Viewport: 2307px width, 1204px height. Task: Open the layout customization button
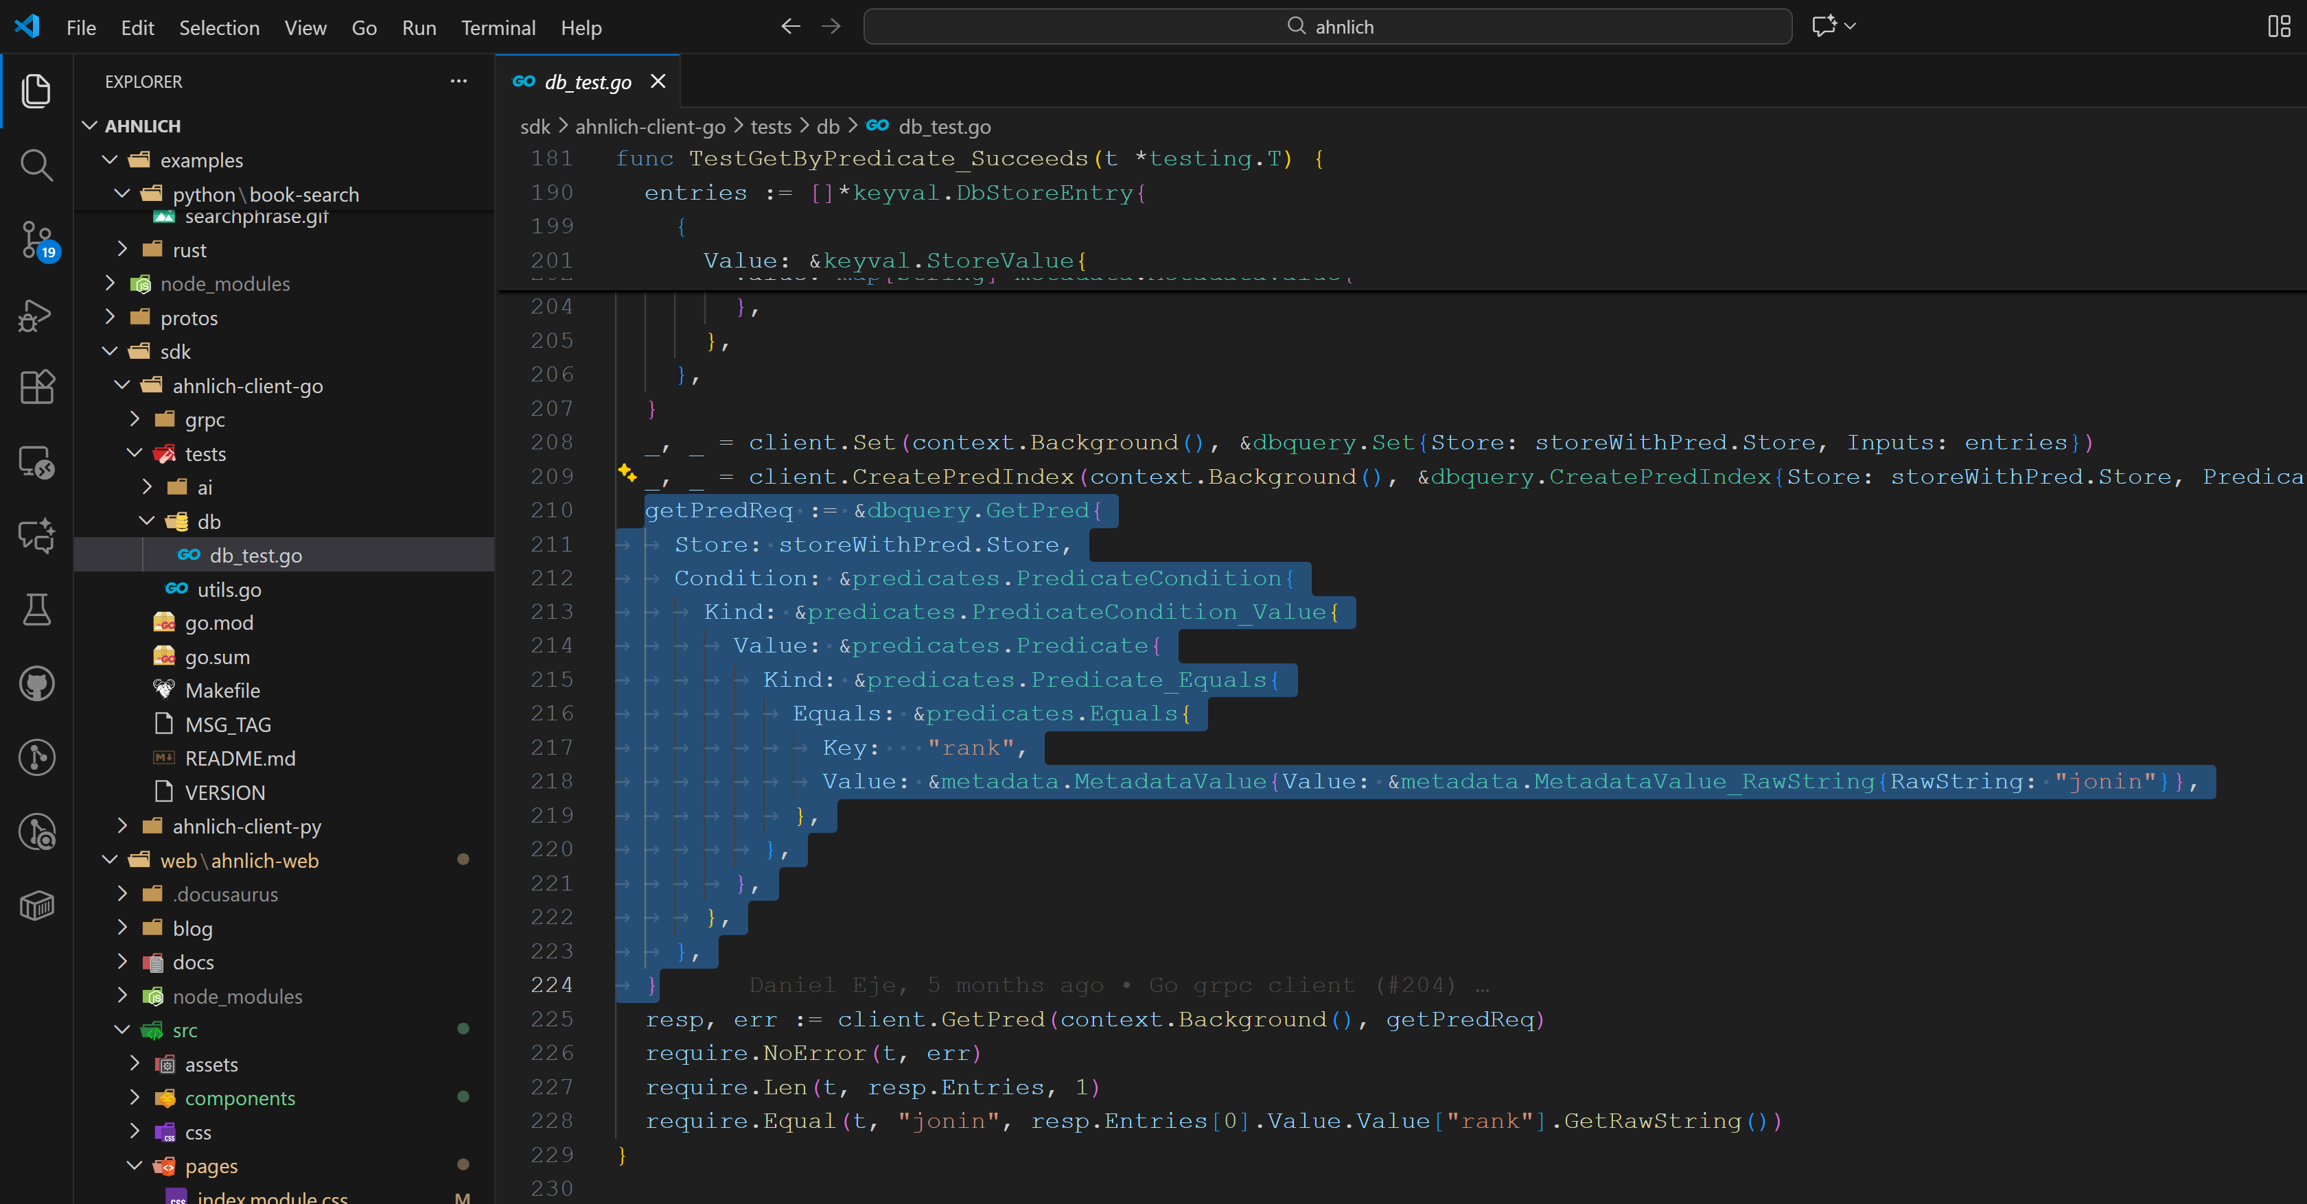coord(2278,26)
